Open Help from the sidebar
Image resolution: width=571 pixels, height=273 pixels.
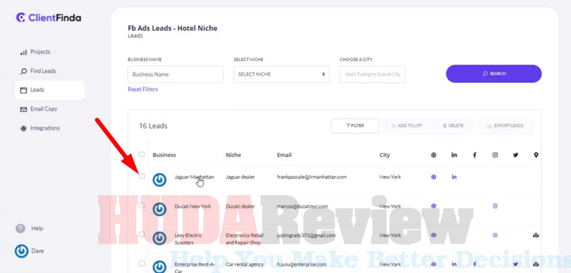click(x=29, y=228)
